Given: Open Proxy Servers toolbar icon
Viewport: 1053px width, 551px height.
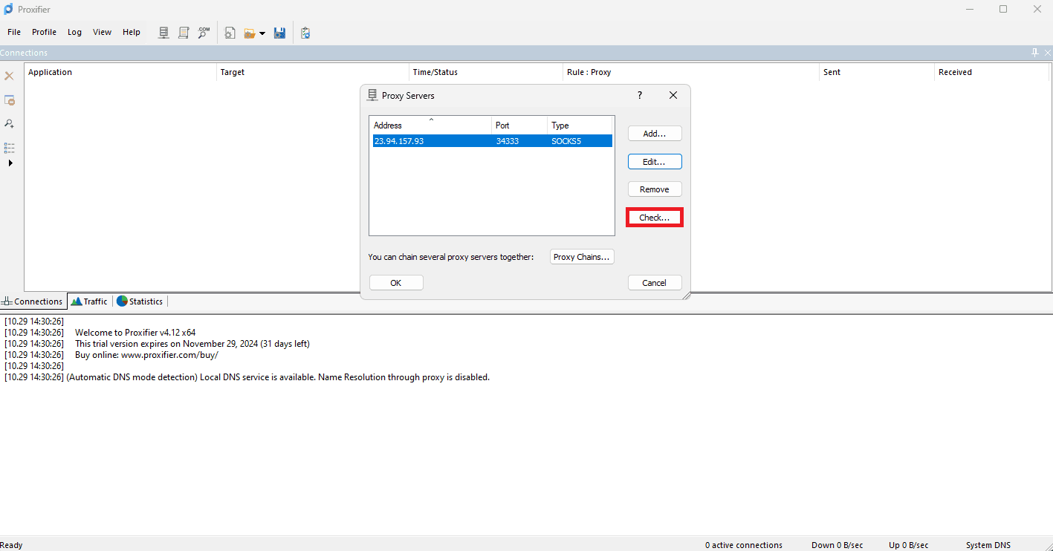Looking at the screenshot, I should click(x=163, y=33).
